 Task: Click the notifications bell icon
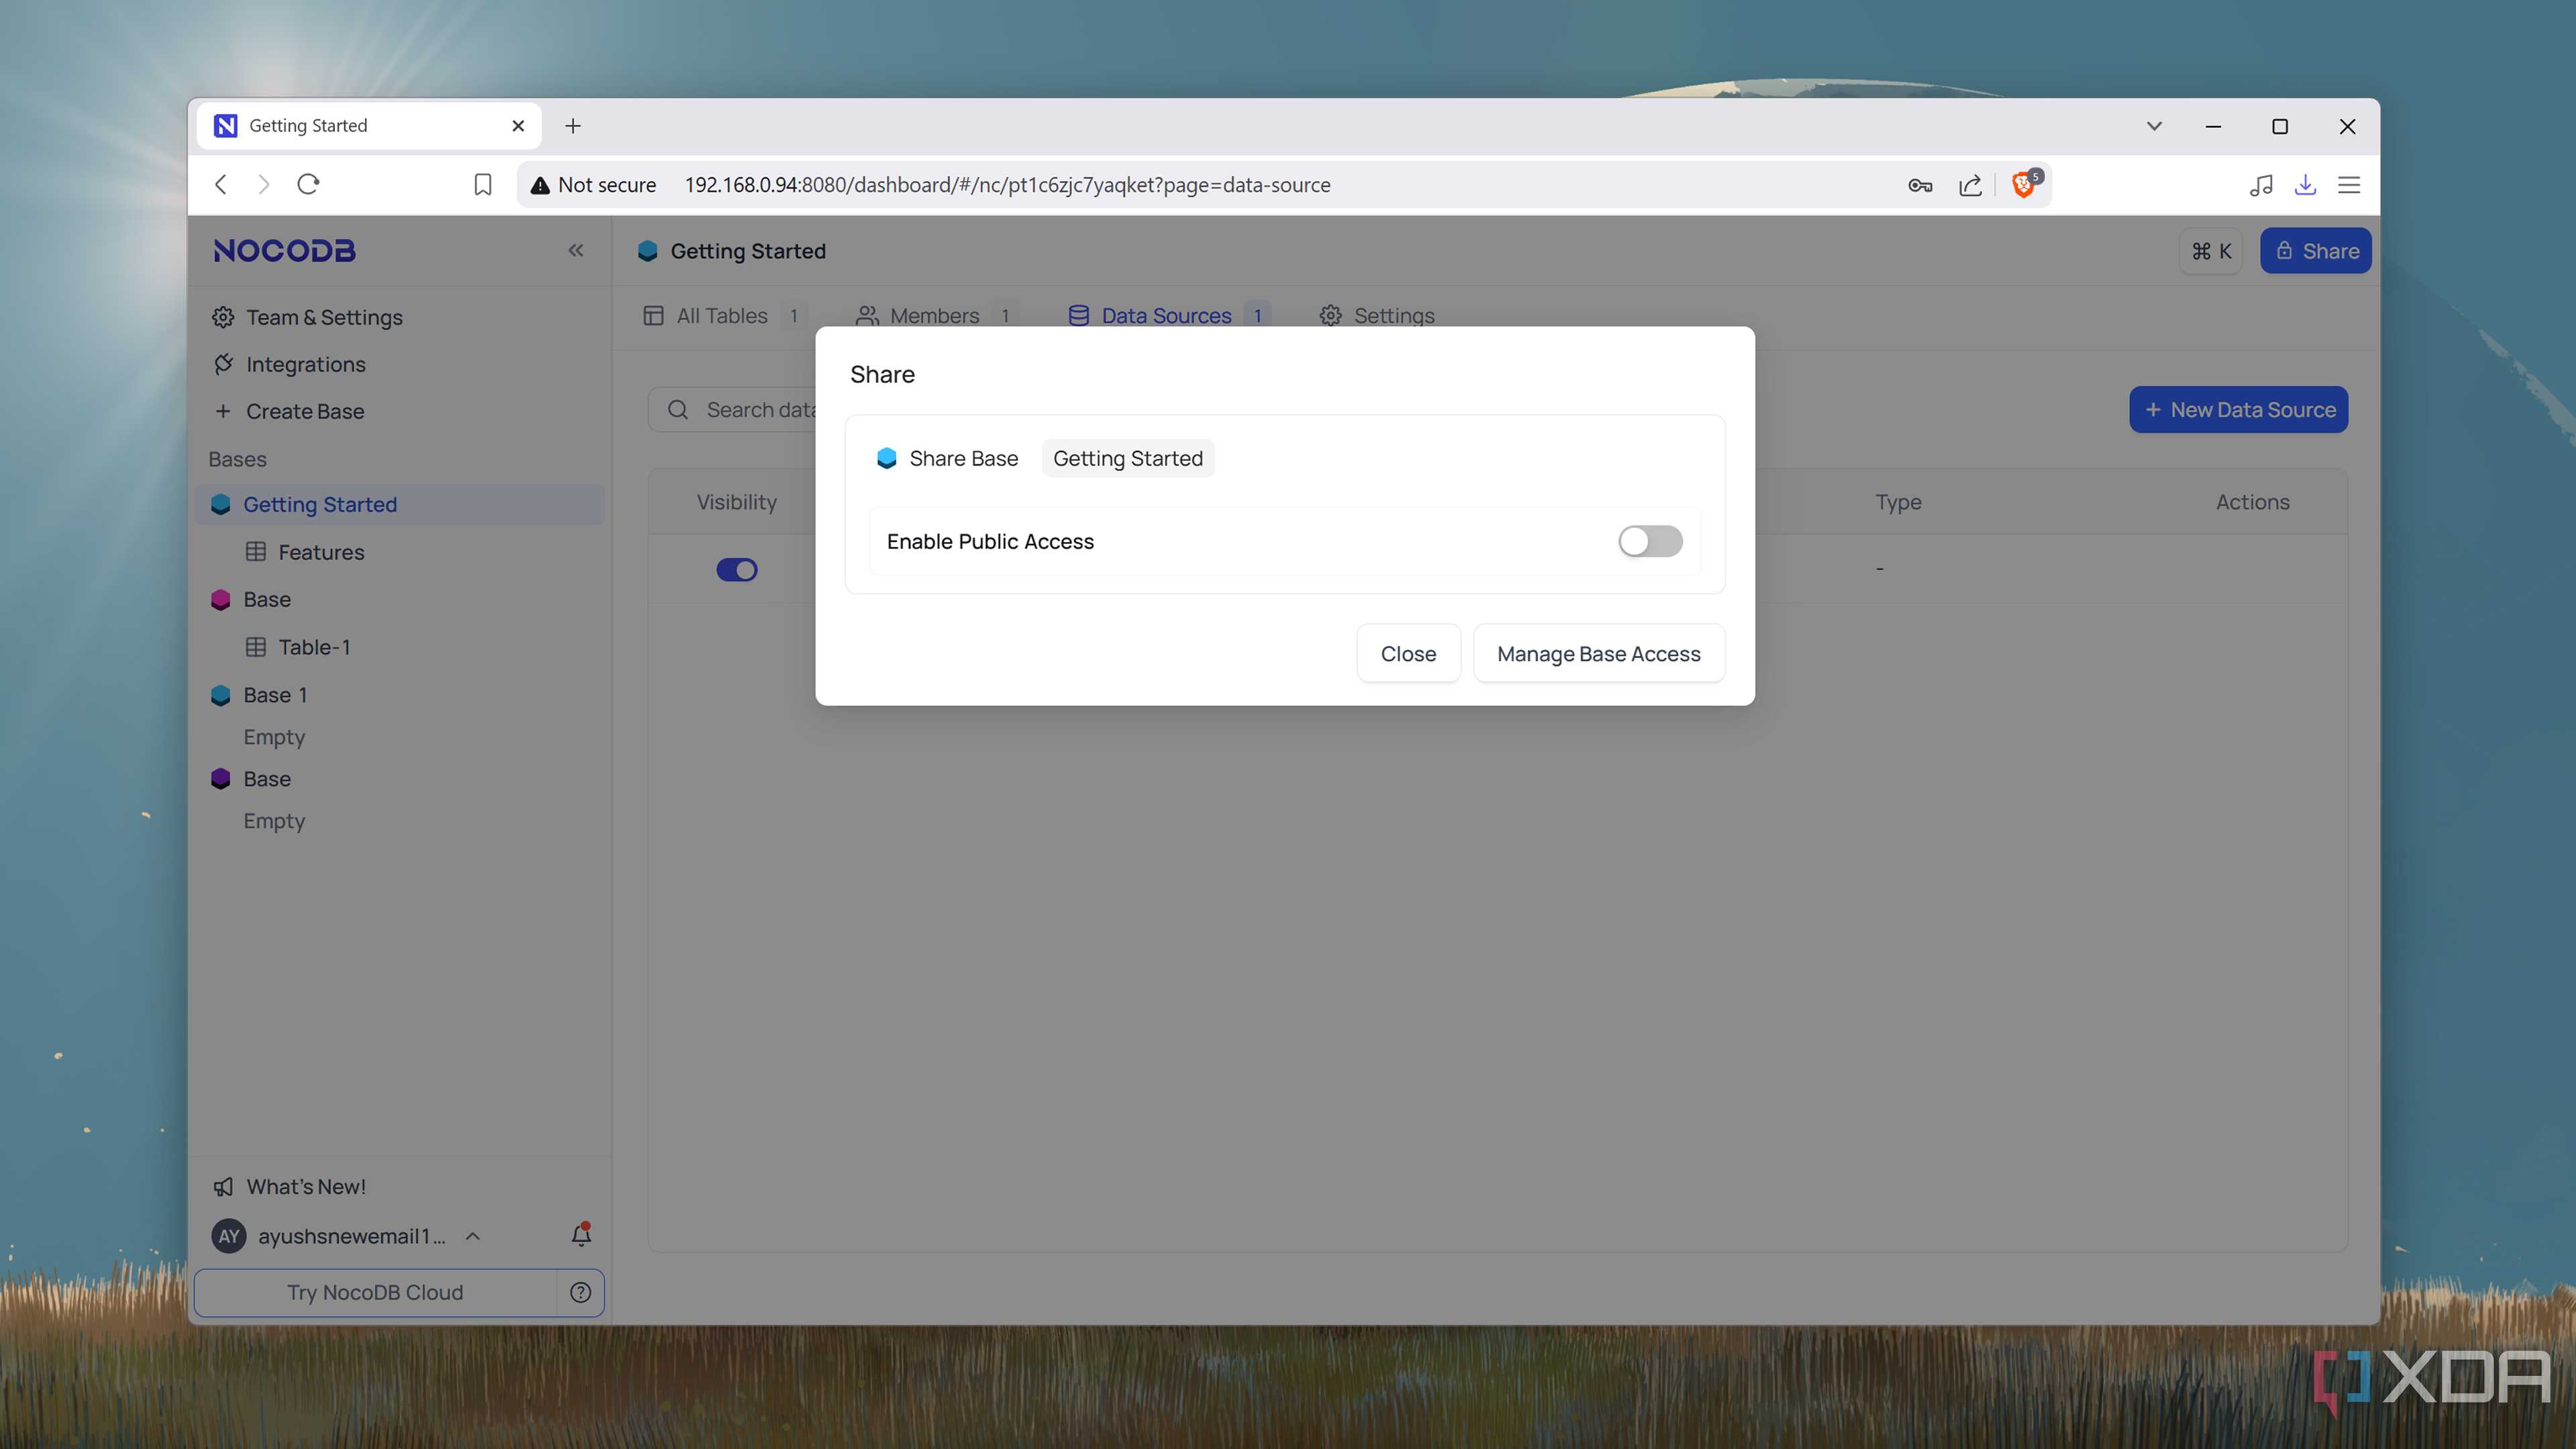pos(581,1235)
